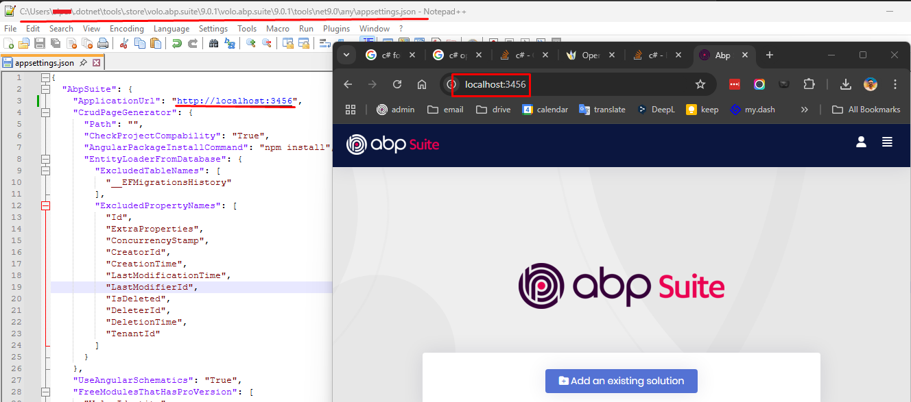Click the Redo arrow in Notepad++ toolbar
The height and width of the screenshot is (402, 911).
193,43
